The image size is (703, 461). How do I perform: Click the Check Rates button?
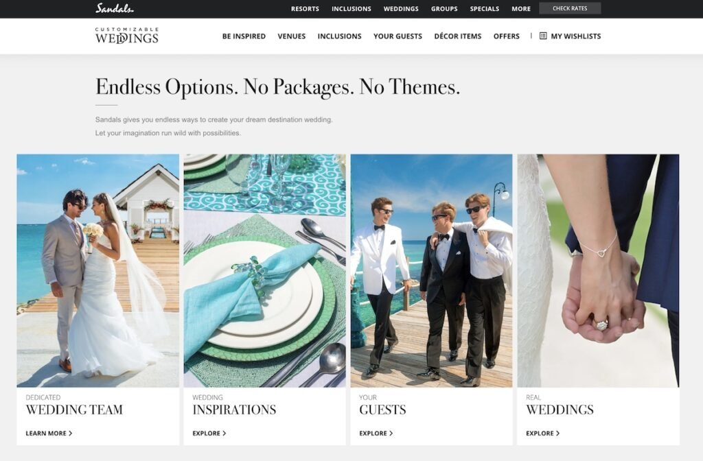[x=570, y=8]
